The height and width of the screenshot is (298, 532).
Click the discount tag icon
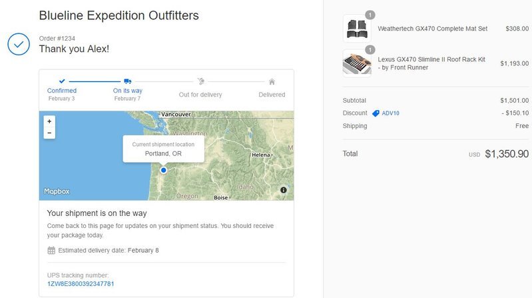[x=376, y=113]
